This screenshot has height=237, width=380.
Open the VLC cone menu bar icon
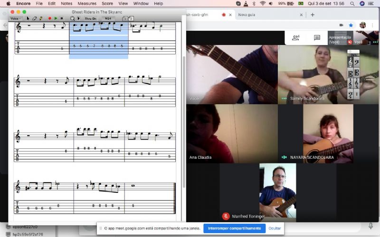coord(246,3)
